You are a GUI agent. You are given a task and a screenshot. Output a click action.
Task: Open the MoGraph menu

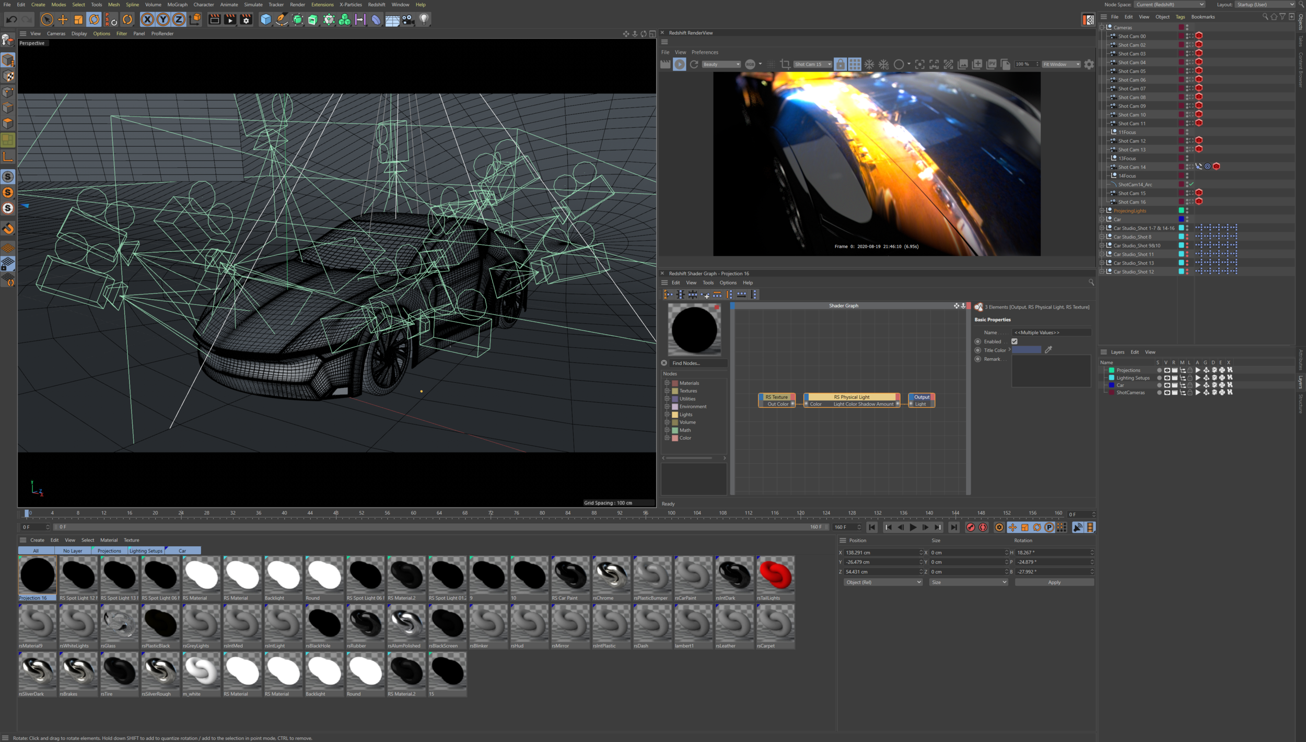(177, 5)
